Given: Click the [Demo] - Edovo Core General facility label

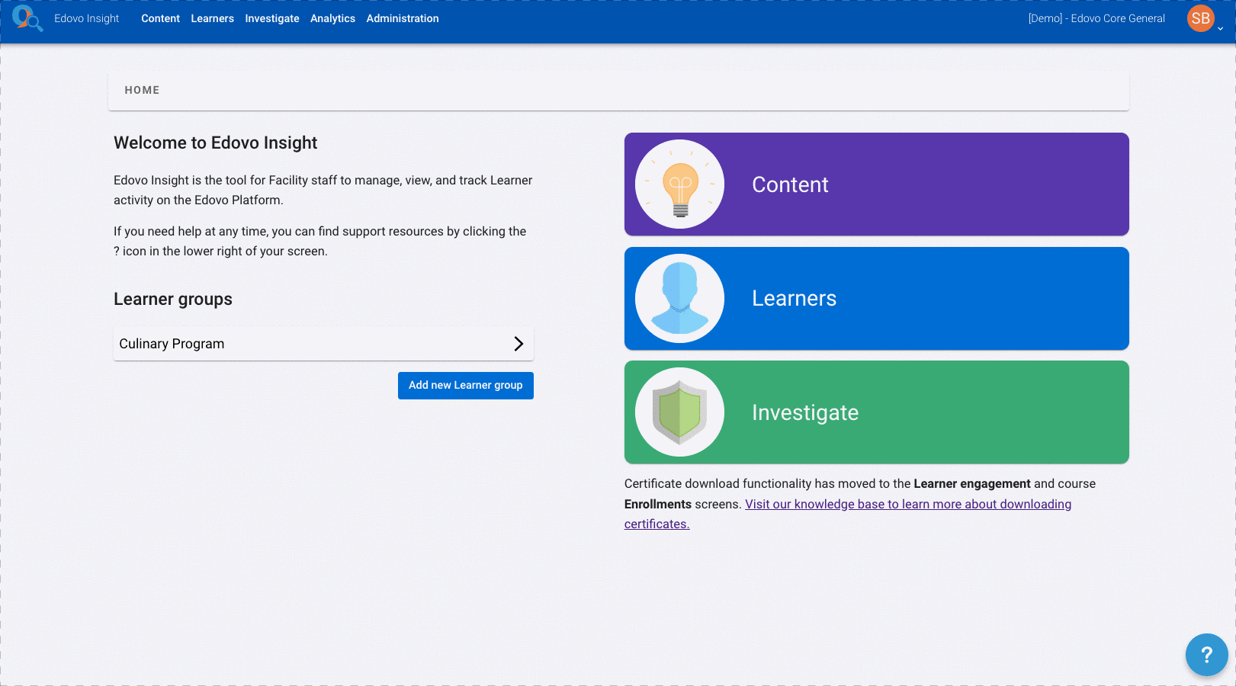Looking at the screenshot, I should click(x=1096, y=18).
